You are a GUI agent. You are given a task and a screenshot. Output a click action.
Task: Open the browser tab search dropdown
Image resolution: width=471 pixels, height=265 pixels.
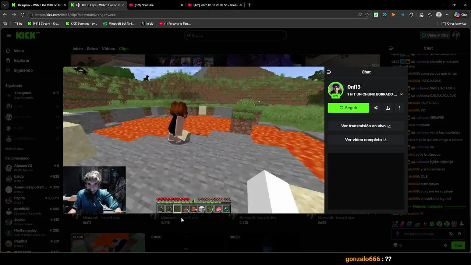[x=4, y=5]
